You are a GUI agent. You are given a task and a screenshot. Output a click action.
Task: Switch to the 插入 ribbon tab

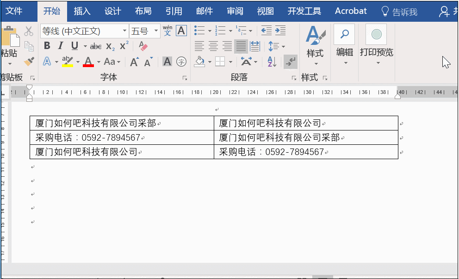point(82,11)
